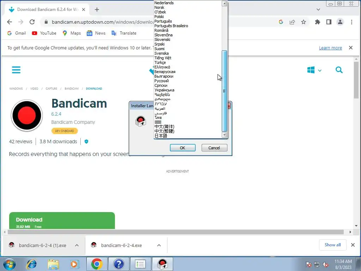361x271 pixels.
Task: Open Windows Media Player taskbar icon
Action: [x=74, y=264]
